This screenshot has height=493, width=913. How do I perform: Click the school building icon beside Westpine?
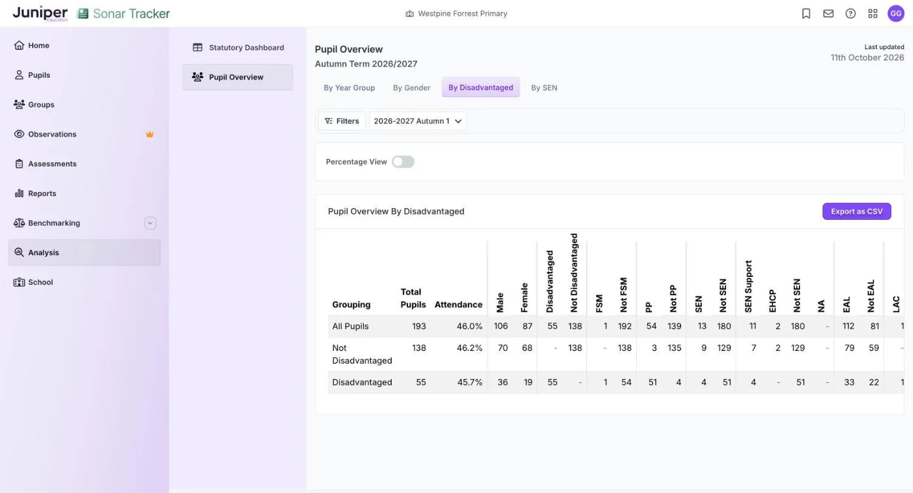click(x=410, y=13)
